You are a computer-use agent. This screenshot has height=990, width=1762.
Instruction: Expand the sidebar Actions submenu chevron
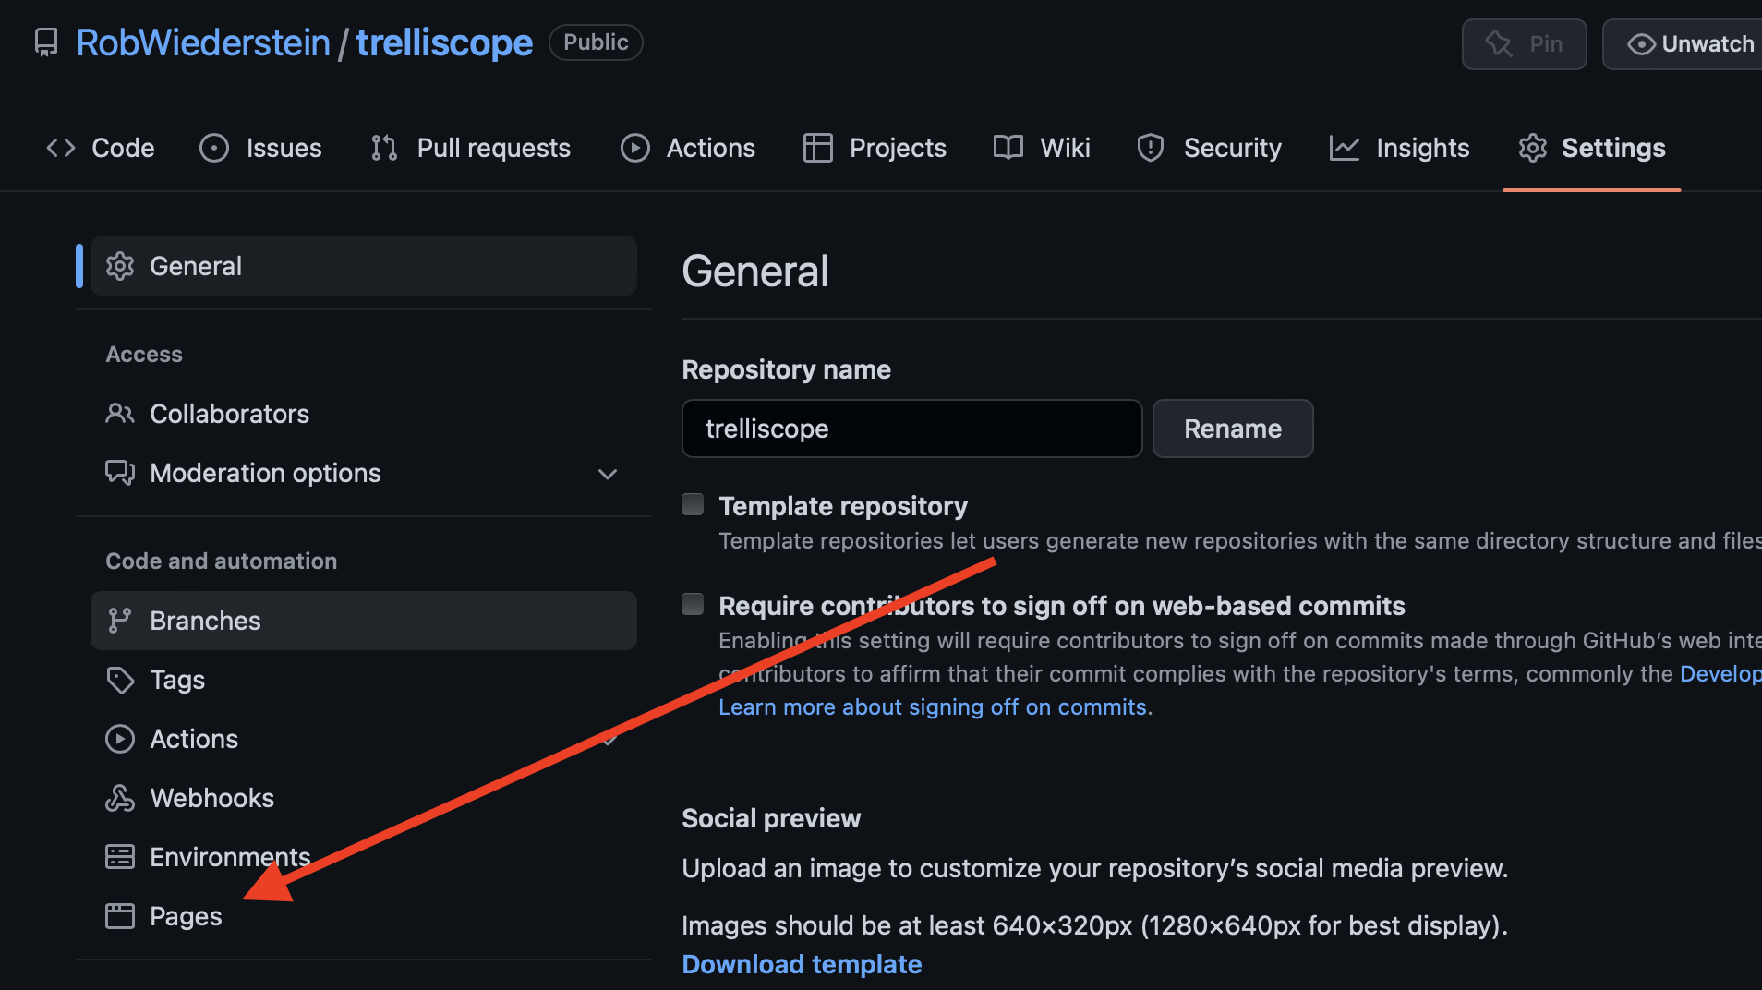tap(609, 739)
